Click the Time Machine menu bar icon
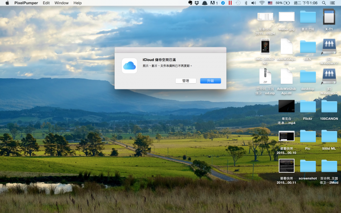Viewport: 341px width, 213px height. [238, 3]
